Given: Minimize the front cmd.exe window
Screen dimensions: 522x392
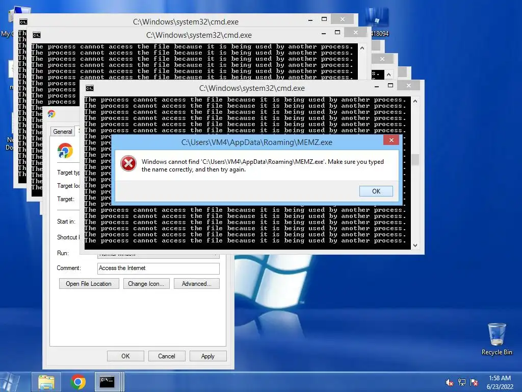Looking at the screenshot, I should click(x=377, y=86).
